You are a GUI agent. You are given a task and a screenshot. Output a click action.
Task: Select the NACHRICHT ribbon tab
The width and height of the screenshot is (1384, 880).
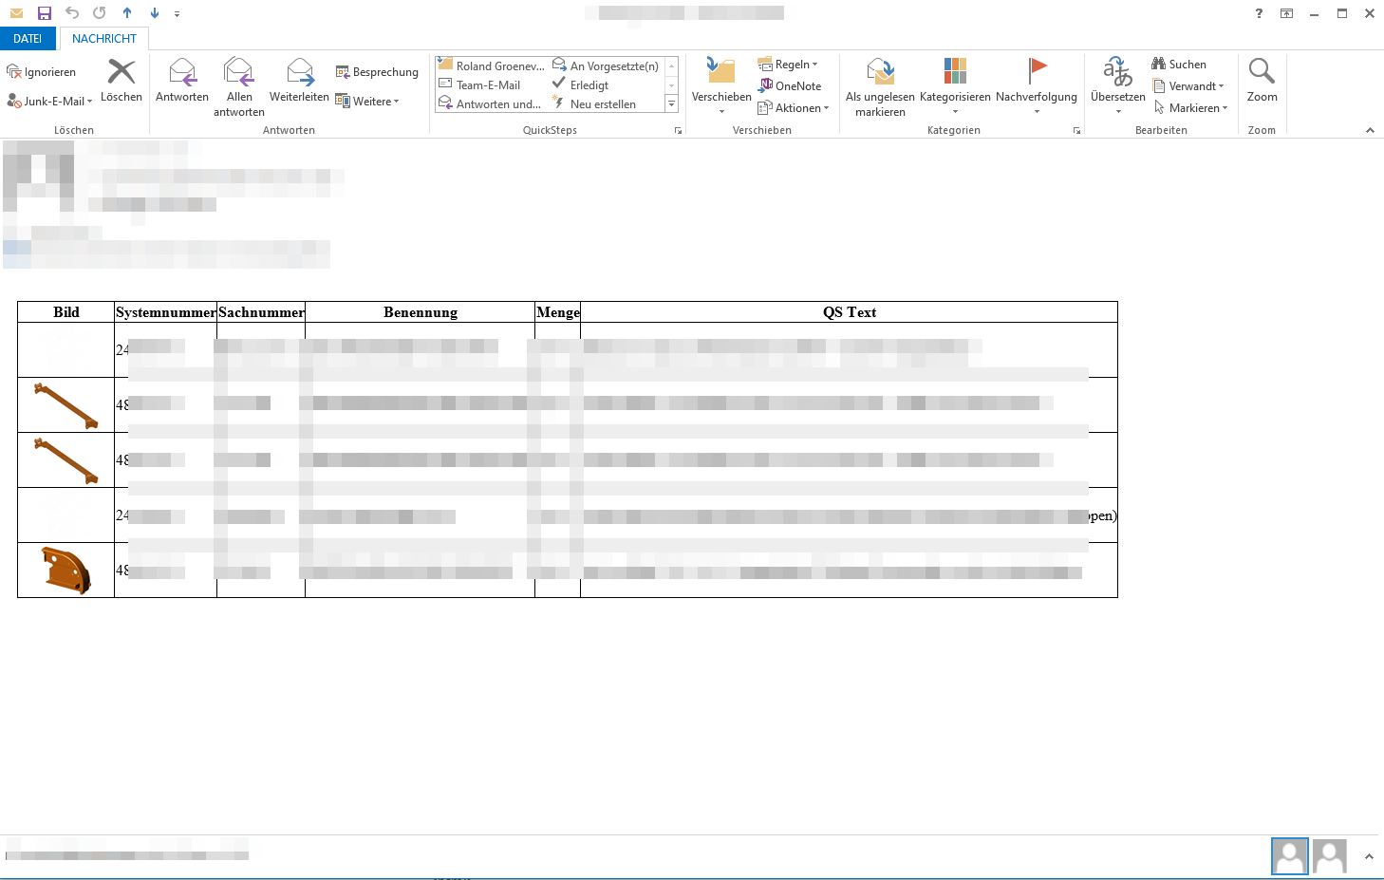click(x=103, y=38)
